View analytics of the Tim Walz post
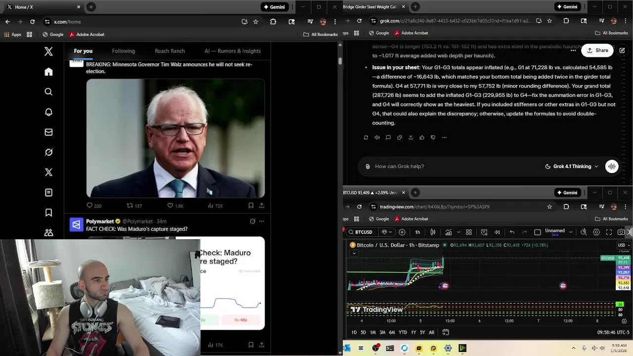633x356 pixels. click(215, 206)
